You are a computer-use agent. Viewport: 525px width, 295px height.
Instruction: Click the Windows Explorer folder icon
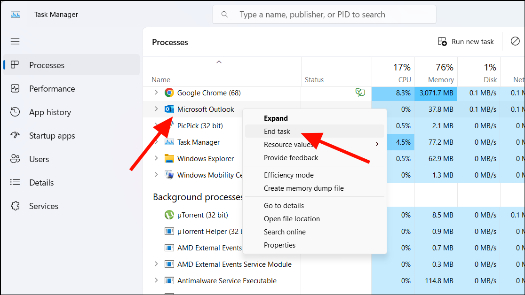[169, 158]
